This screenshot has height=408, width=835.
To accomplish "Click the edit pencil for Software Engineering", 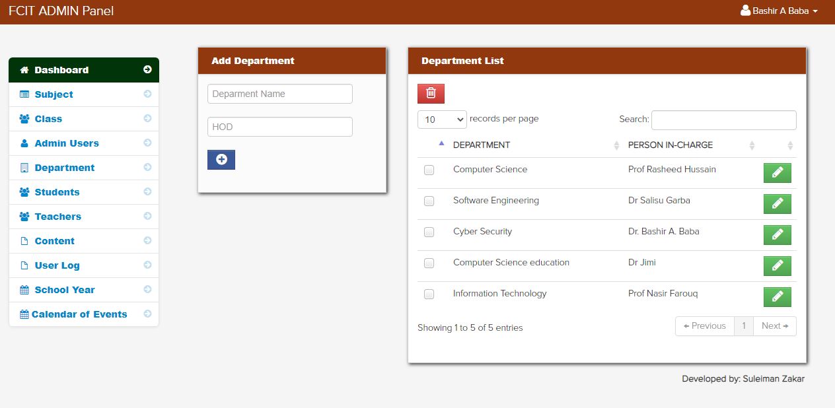I will click(777, 204).
